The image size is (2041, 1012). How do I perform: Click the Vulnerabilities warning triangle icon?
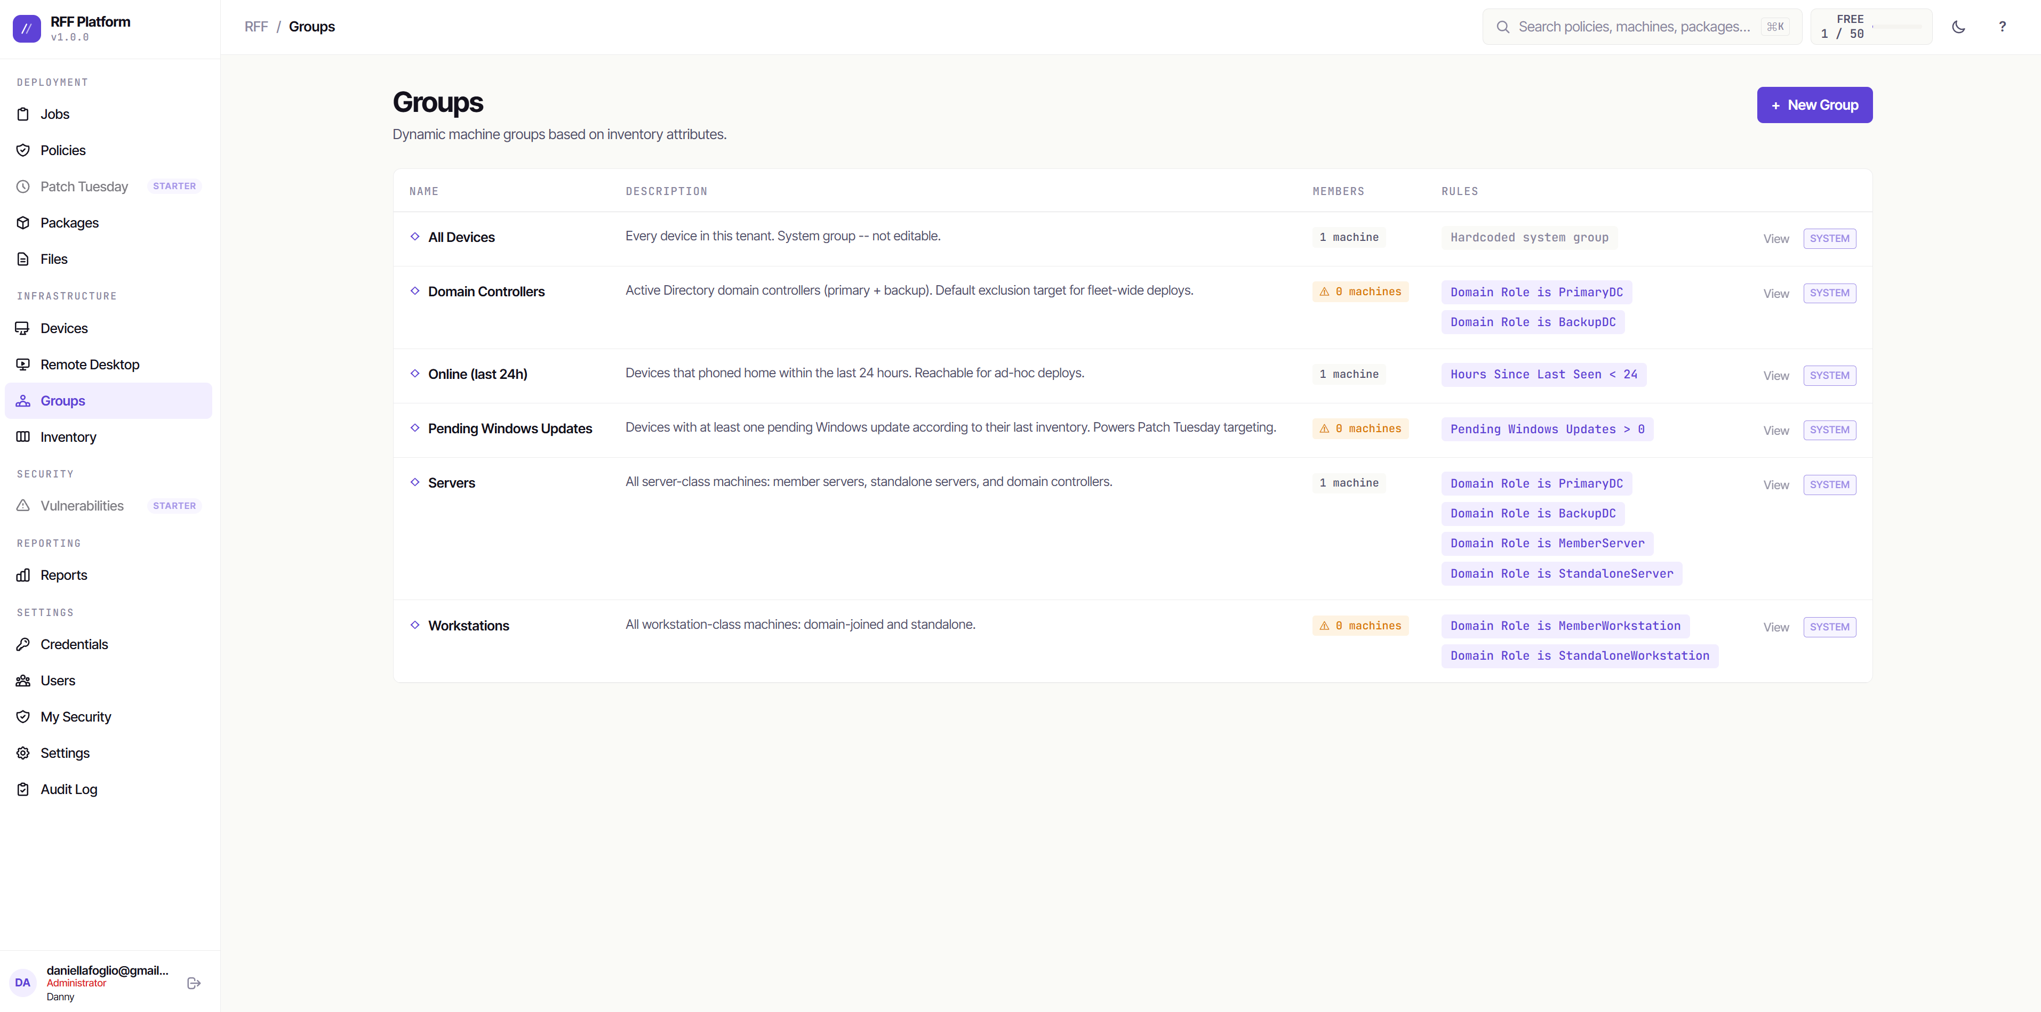pyautogui.click(x=23, y=505)
